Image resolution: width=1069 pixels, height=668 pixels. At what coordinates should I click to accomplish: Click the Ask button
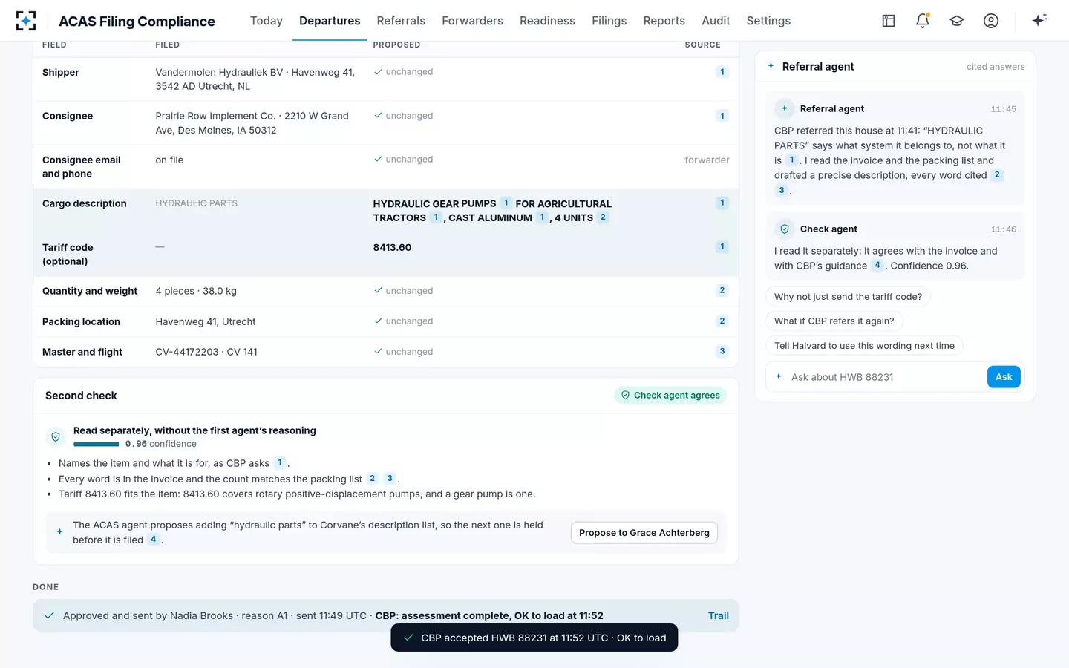1004,377
